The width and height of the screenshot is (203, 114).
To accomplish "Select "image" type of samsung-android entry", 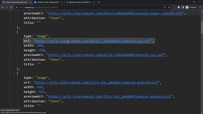I will pyautogui.click(x=42, y=78).
